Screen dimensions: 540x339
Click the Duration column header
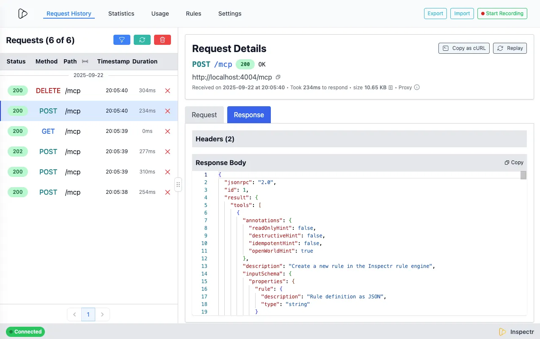click(145, 61)
